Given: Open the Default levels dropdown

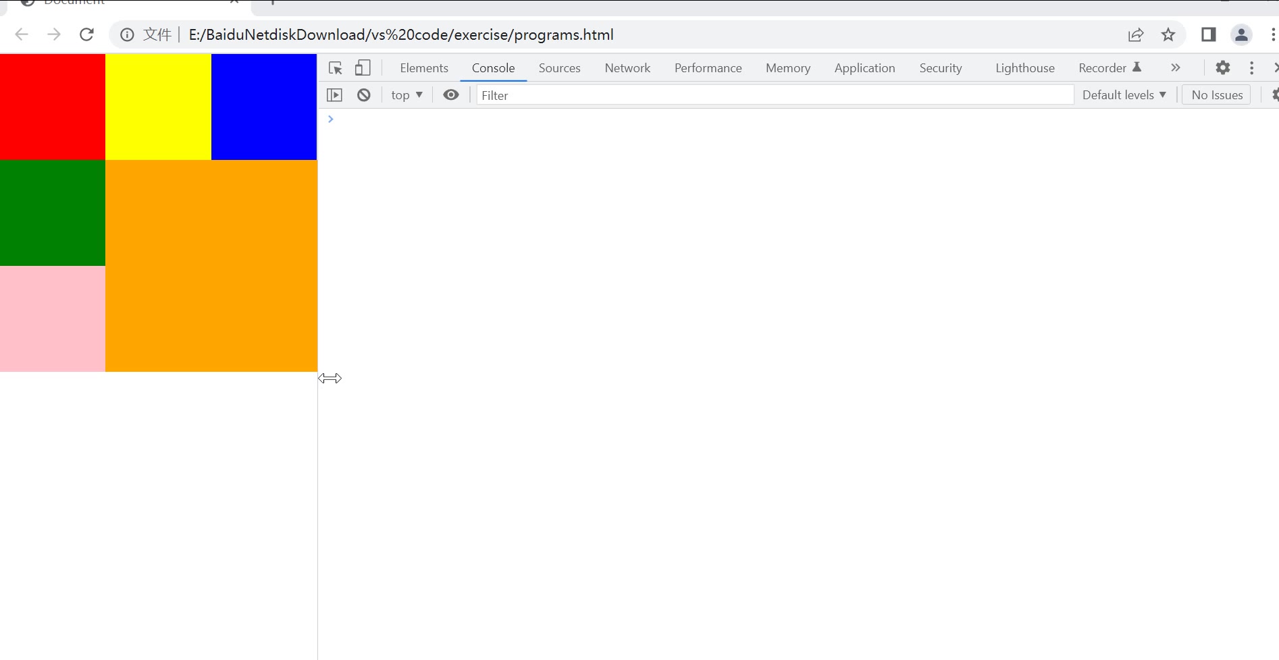Looking at the screenshot, I should [1124, 95].
